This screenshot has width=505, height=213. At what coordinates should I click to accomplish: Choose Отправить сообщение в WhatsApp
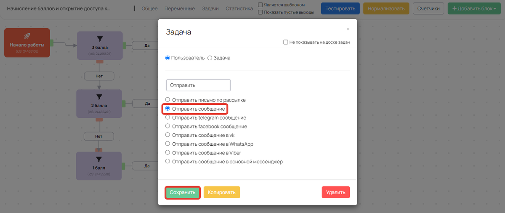pos(168,144)
